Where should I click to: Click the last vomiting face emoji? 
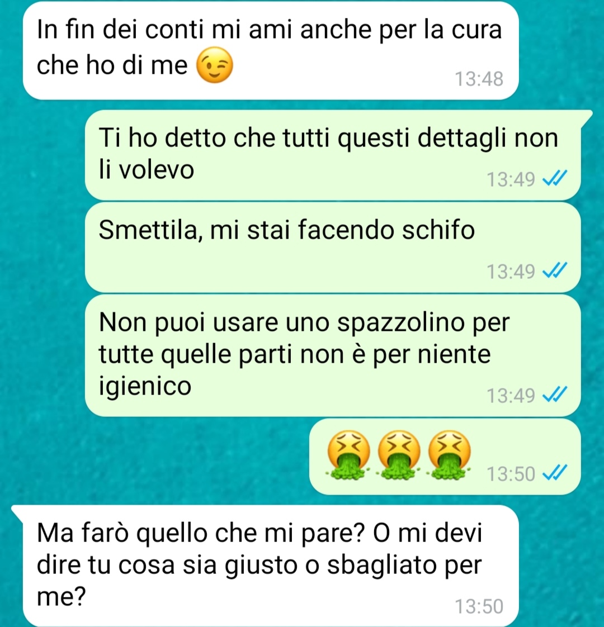(449, 455)
